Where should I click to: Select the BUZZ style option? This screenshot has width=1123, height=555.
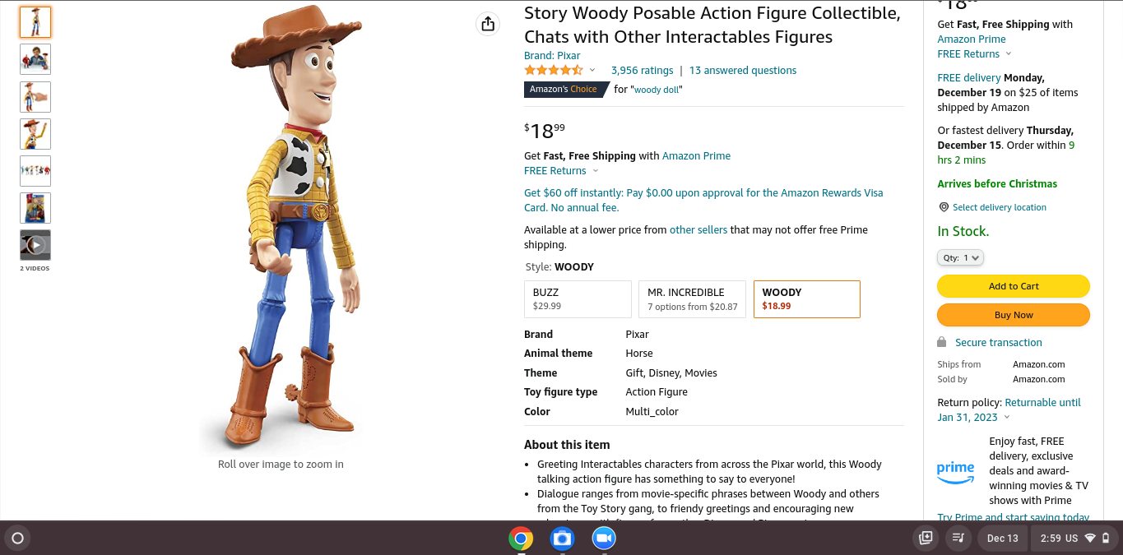coord(578,299)
